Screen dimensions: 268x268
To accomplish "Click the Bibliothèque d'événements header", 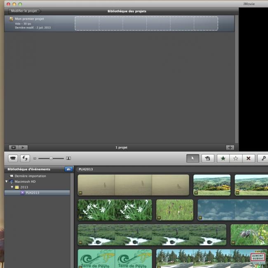I will click(29, 169).
